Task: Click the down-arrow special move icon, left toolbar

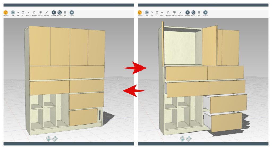Action: (x=54, y=13)
